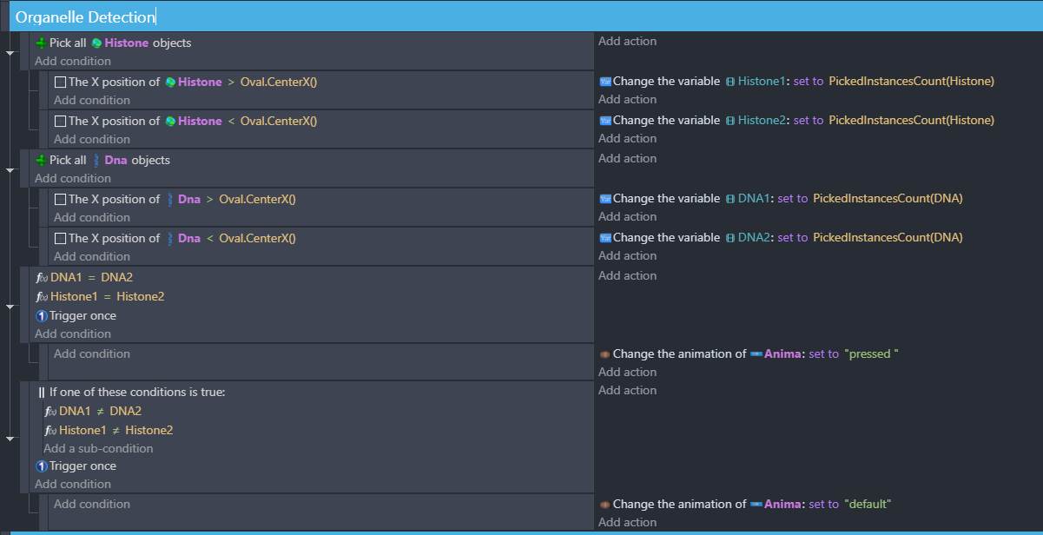Select the Anima set to "pressed " action text
1043x535 pixels.
[x=756, y=353]
